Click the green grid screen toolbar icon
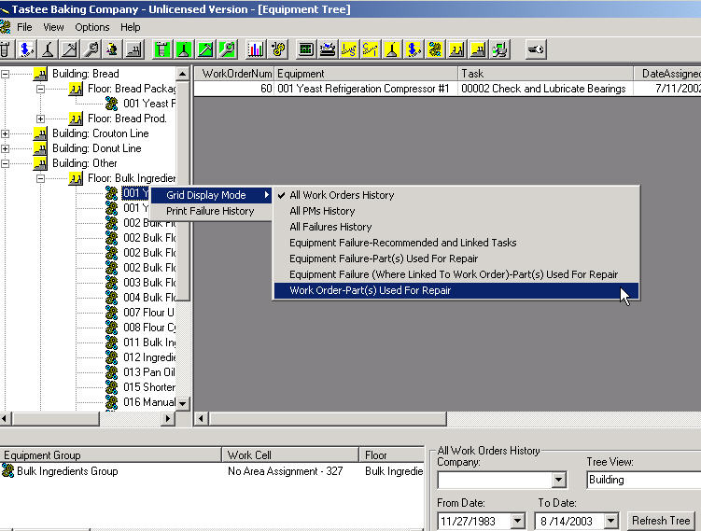The image size is (701, 531). pos(306,49)
